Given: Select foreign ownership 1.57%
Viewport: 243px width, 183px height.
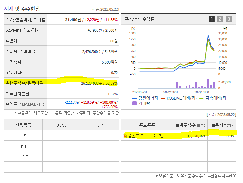Looking at the screenshot, I should click(113, 94).
